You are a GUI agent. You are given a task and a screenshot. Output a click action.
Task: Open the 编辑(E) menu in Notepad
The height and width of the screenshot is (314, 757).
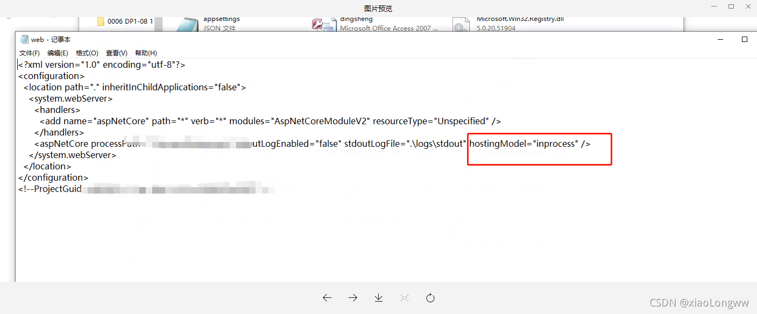coord(58,53)
